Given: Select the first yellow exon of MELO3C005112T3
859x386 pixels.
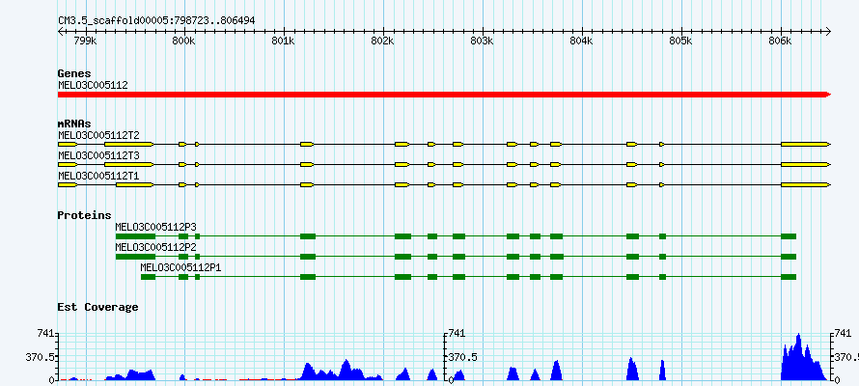Looking at the screenshot, I should coord(68,164).
